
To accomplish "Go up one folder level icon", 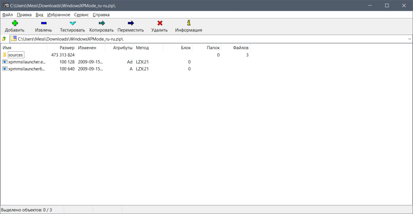I will pyautogui.click(x=4, y=39).
